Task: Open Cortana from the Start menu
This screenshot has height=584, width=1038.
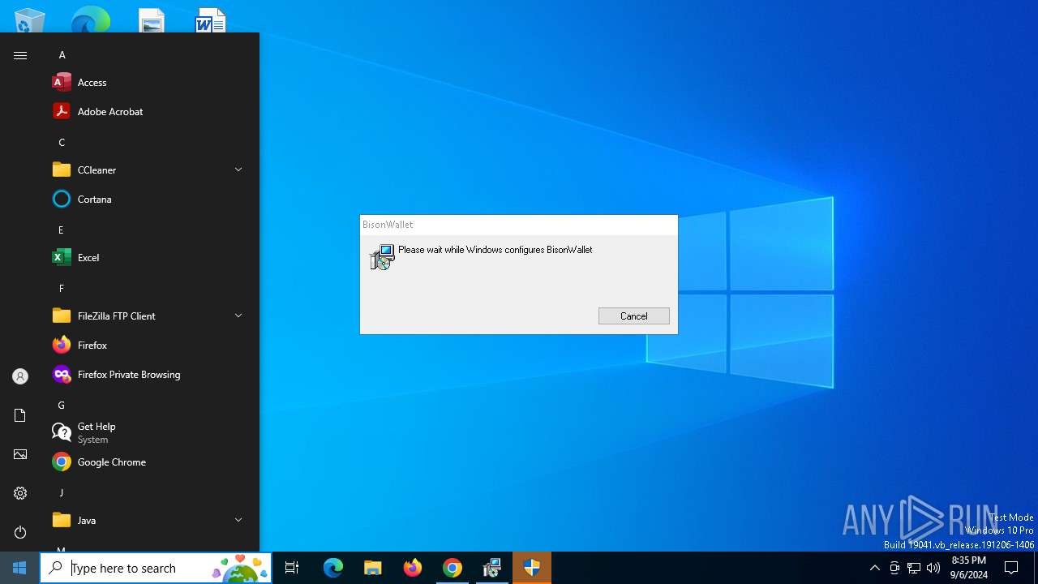Action: point(149,200)
